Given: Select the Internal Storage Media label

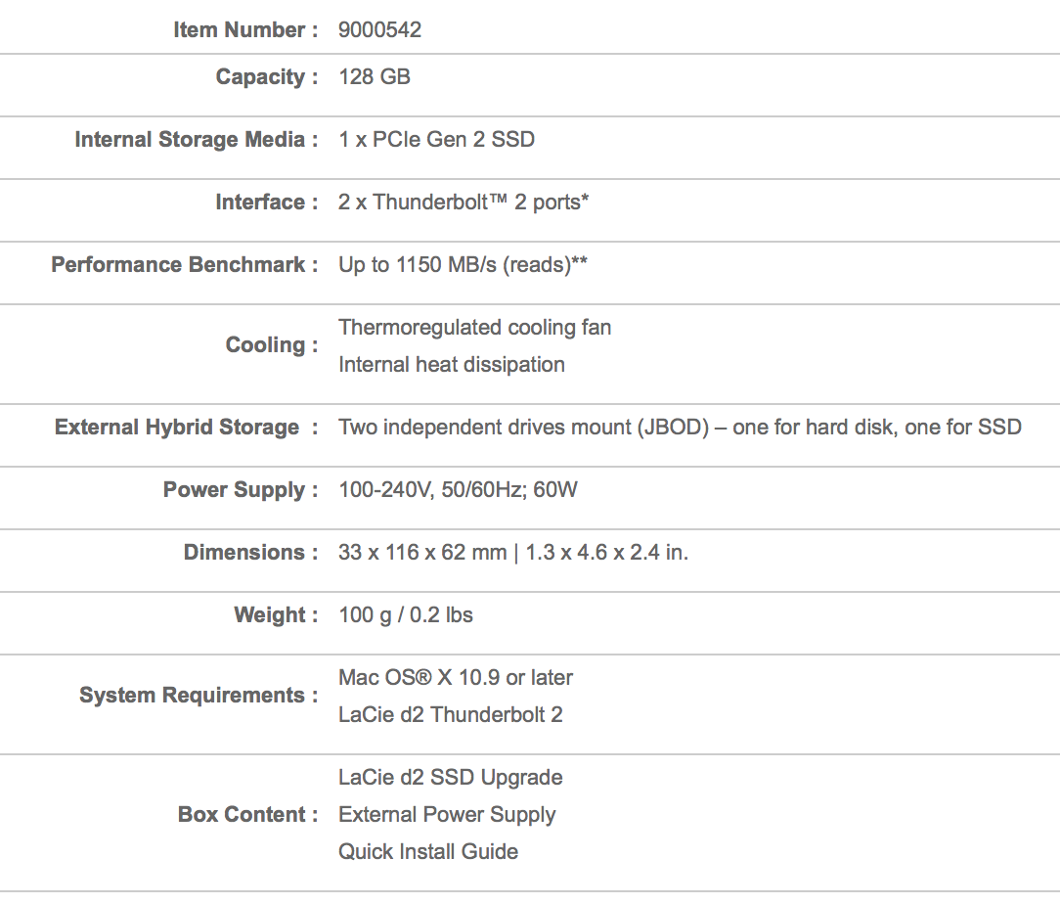Looking at the screenshot, I should tap(196, 139).
